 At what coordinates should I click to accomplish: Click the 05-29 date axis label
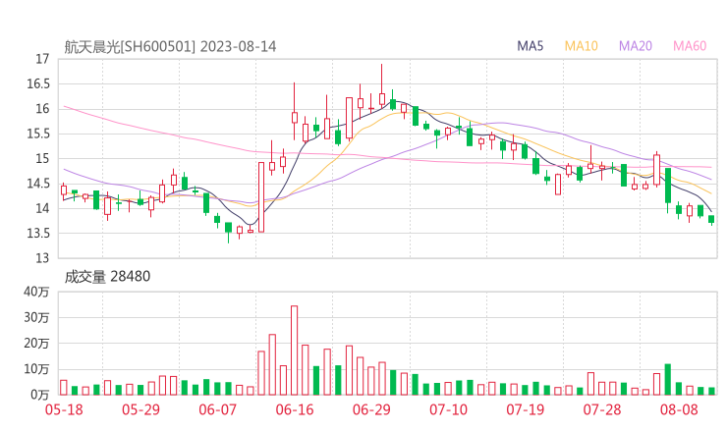tap(140, 409)
